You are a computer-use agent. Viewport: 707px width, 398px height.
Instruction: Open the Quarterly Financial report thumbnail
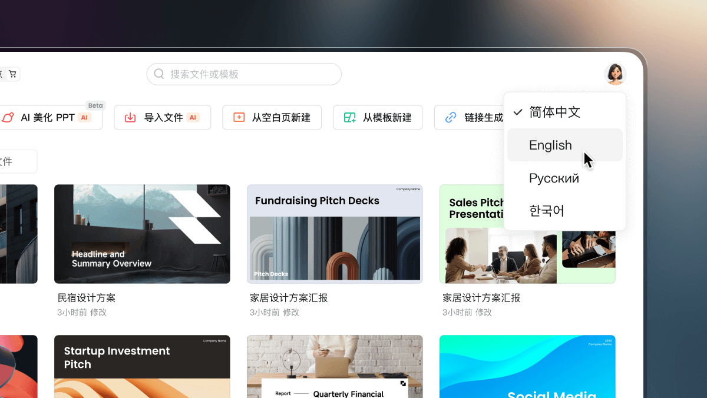pos(335,367)
